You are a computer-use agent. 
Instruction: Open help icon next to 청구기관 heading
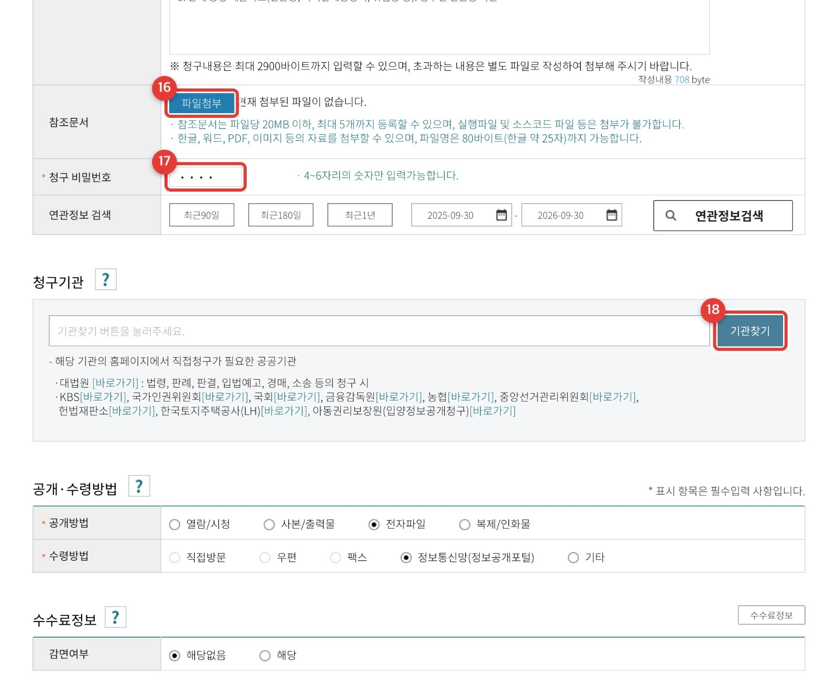click(x=106, y=280)
